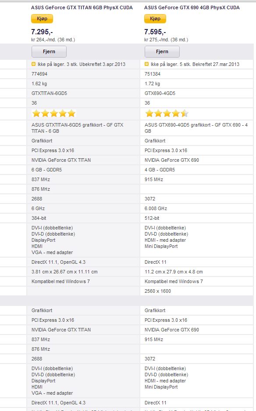The width and height of the screenshot is (256, 411).
Task: Click first star in GTX TITAN rating
Action: click(x=36, y=113)
